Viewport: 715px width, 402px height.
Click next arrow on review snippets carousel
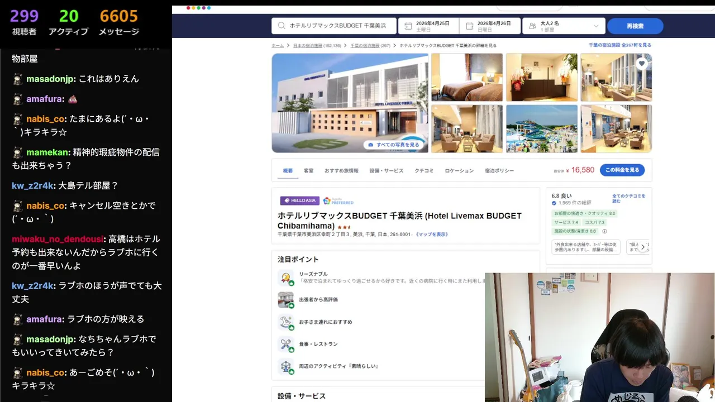click(643, 247)
